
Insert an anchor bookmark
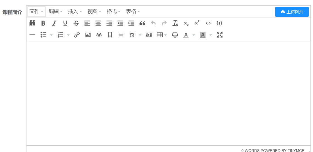[x=110, y=35]
